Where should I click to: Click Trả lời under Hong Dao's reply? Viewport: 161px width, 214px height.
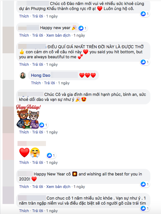coord(50,83)
